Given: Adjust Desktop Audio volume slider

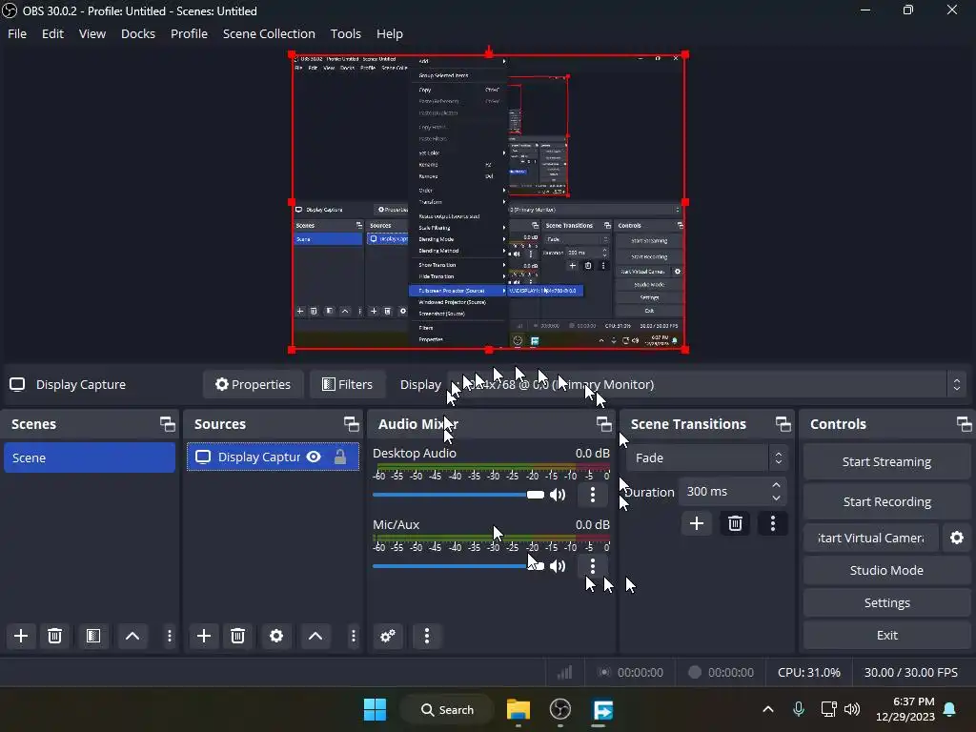Looking at the screenshot, I should tap(458, 495).
